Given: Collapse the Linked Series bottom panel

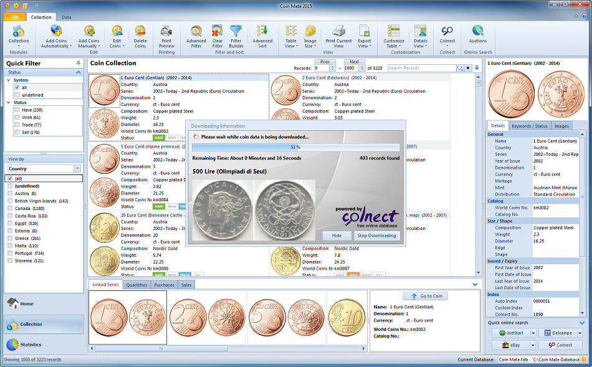Looking at the screenshot, I should tap(475, 285).
